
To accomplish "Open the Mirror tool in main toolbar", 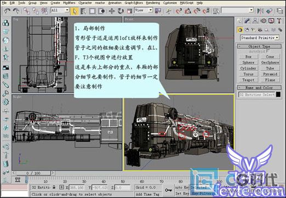I will [x=260, y=11].
